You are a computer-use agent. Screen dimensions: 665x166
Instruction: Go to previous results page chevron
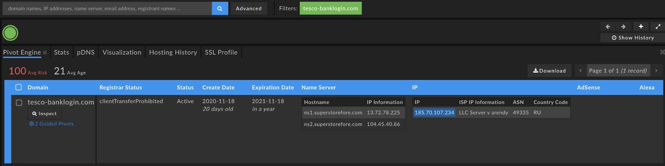coord(581,70)
